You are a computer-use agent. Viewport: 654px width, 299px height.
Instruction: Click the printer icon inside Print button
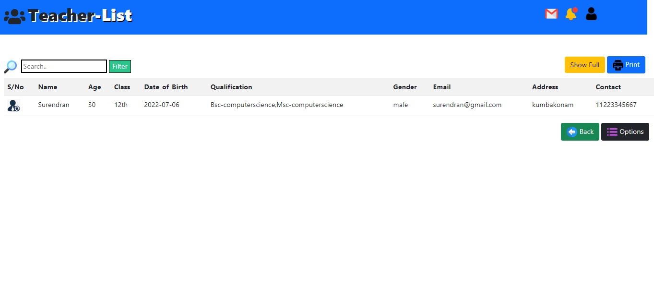(x=618, y=64)
